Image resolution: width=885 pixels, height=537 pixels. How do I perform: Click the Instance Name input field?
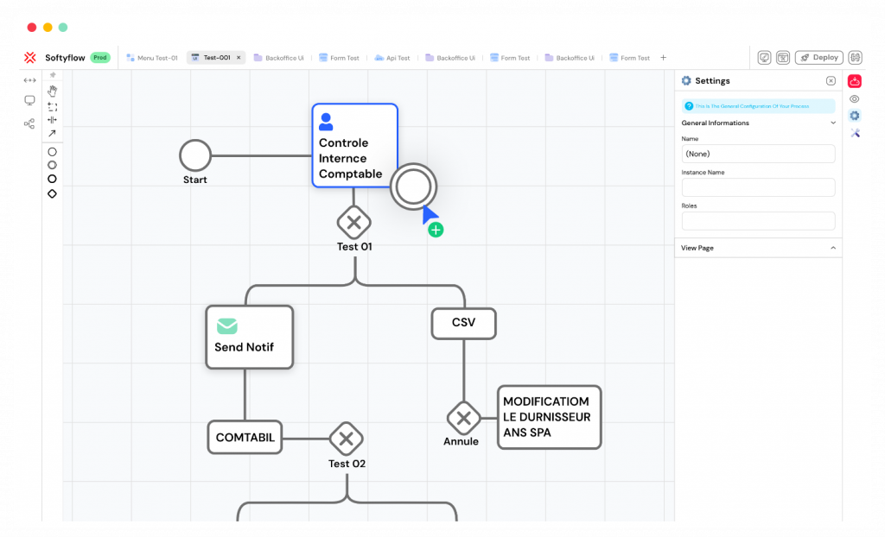click(x=758, y=187)
